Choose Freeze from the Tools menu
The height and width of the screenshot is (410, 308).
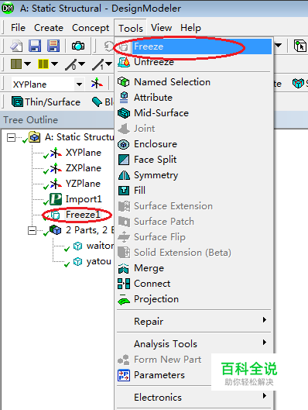tap(194, 47)
